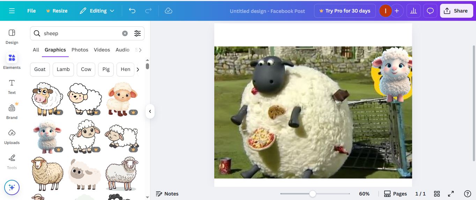Add the grey sketched sheep with red outline
This screenshot has height=200, width=476.
click(x=122, y=174)
